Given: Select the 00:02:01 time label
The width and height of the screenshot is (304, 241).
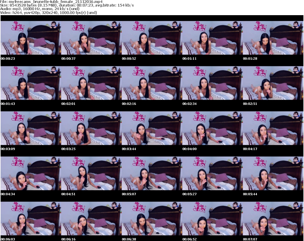Looking at the screenshot, I should [69, 104].
